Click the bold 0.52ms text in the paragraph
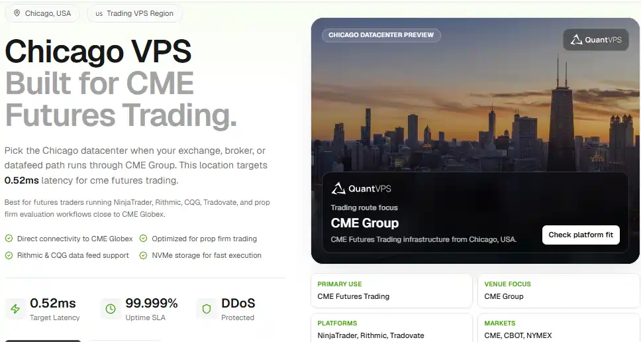 click(22, 180)
